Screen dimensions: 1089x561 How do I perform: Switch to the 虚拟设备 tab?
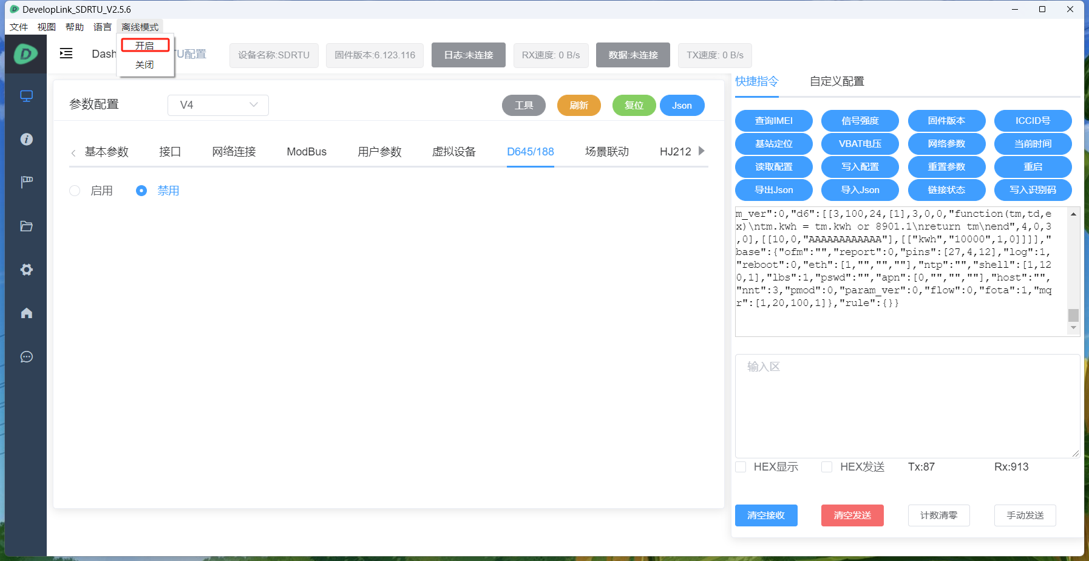coord(454,152)
